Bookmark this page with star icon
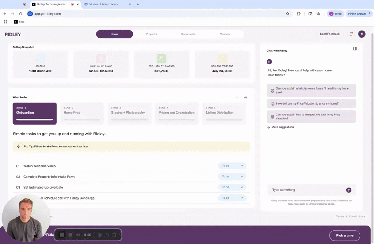The image size is (374, 244). (x=287, y=14)
